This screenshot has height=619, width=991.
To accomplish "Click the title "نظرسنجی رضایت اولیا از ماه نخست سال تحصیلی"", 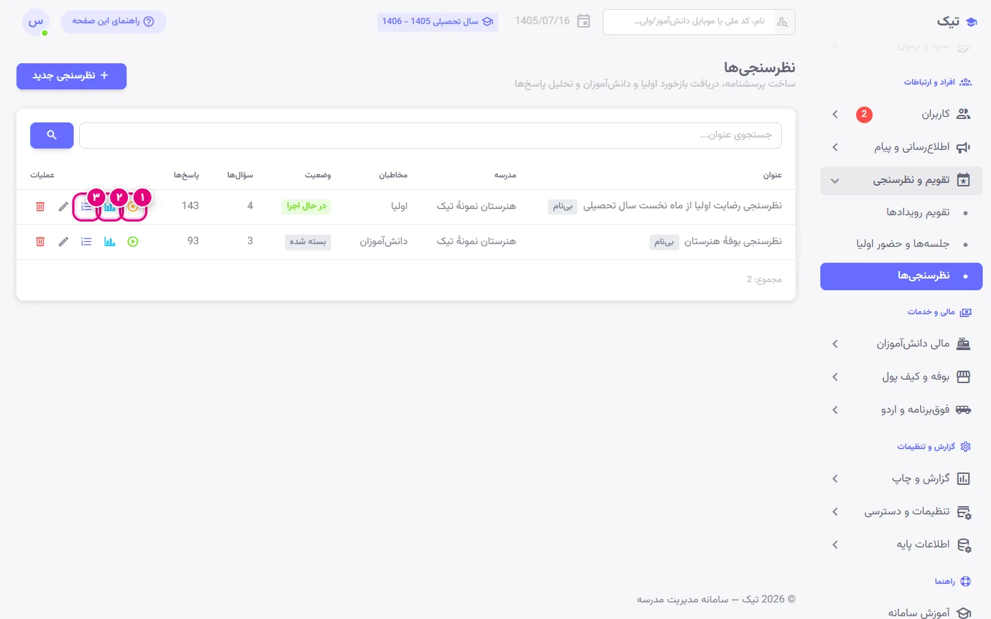I will coord(683,206).
